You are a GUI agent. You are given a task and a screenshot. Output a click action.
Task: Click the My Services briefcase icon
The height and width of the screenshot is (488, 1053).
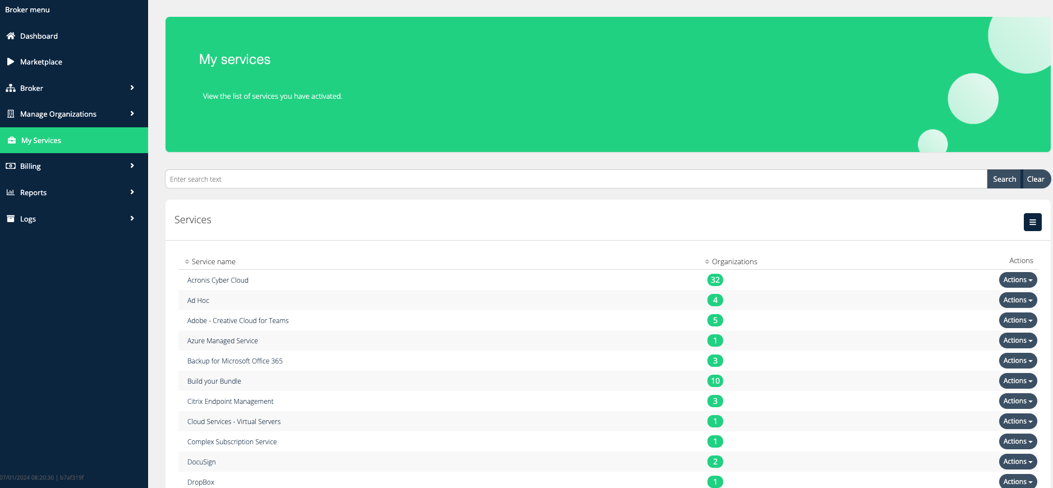pos(12,140)
